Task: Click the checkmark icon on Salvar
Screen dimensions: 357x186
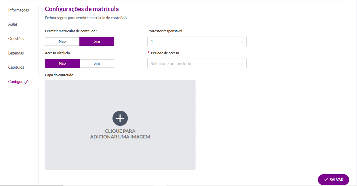Action: coord(326,180)
